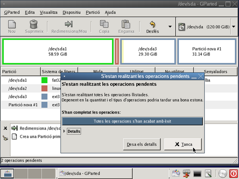Click the new page icon in operations list
239x179 pixels.
14,136
